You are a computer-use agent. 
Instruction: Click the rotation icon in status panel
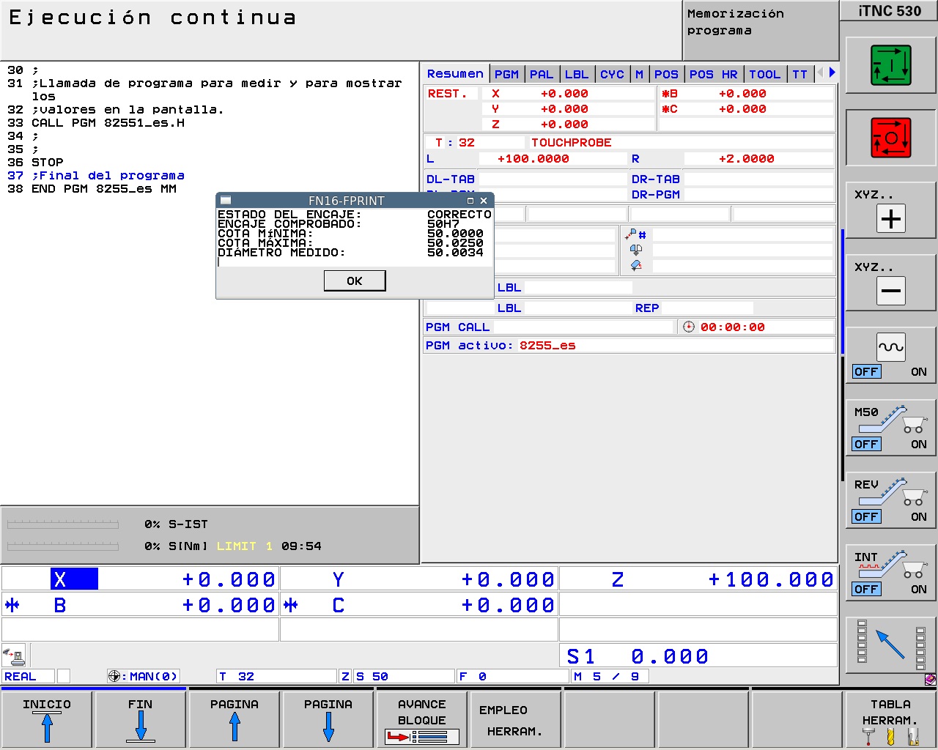tap(635, 265)
